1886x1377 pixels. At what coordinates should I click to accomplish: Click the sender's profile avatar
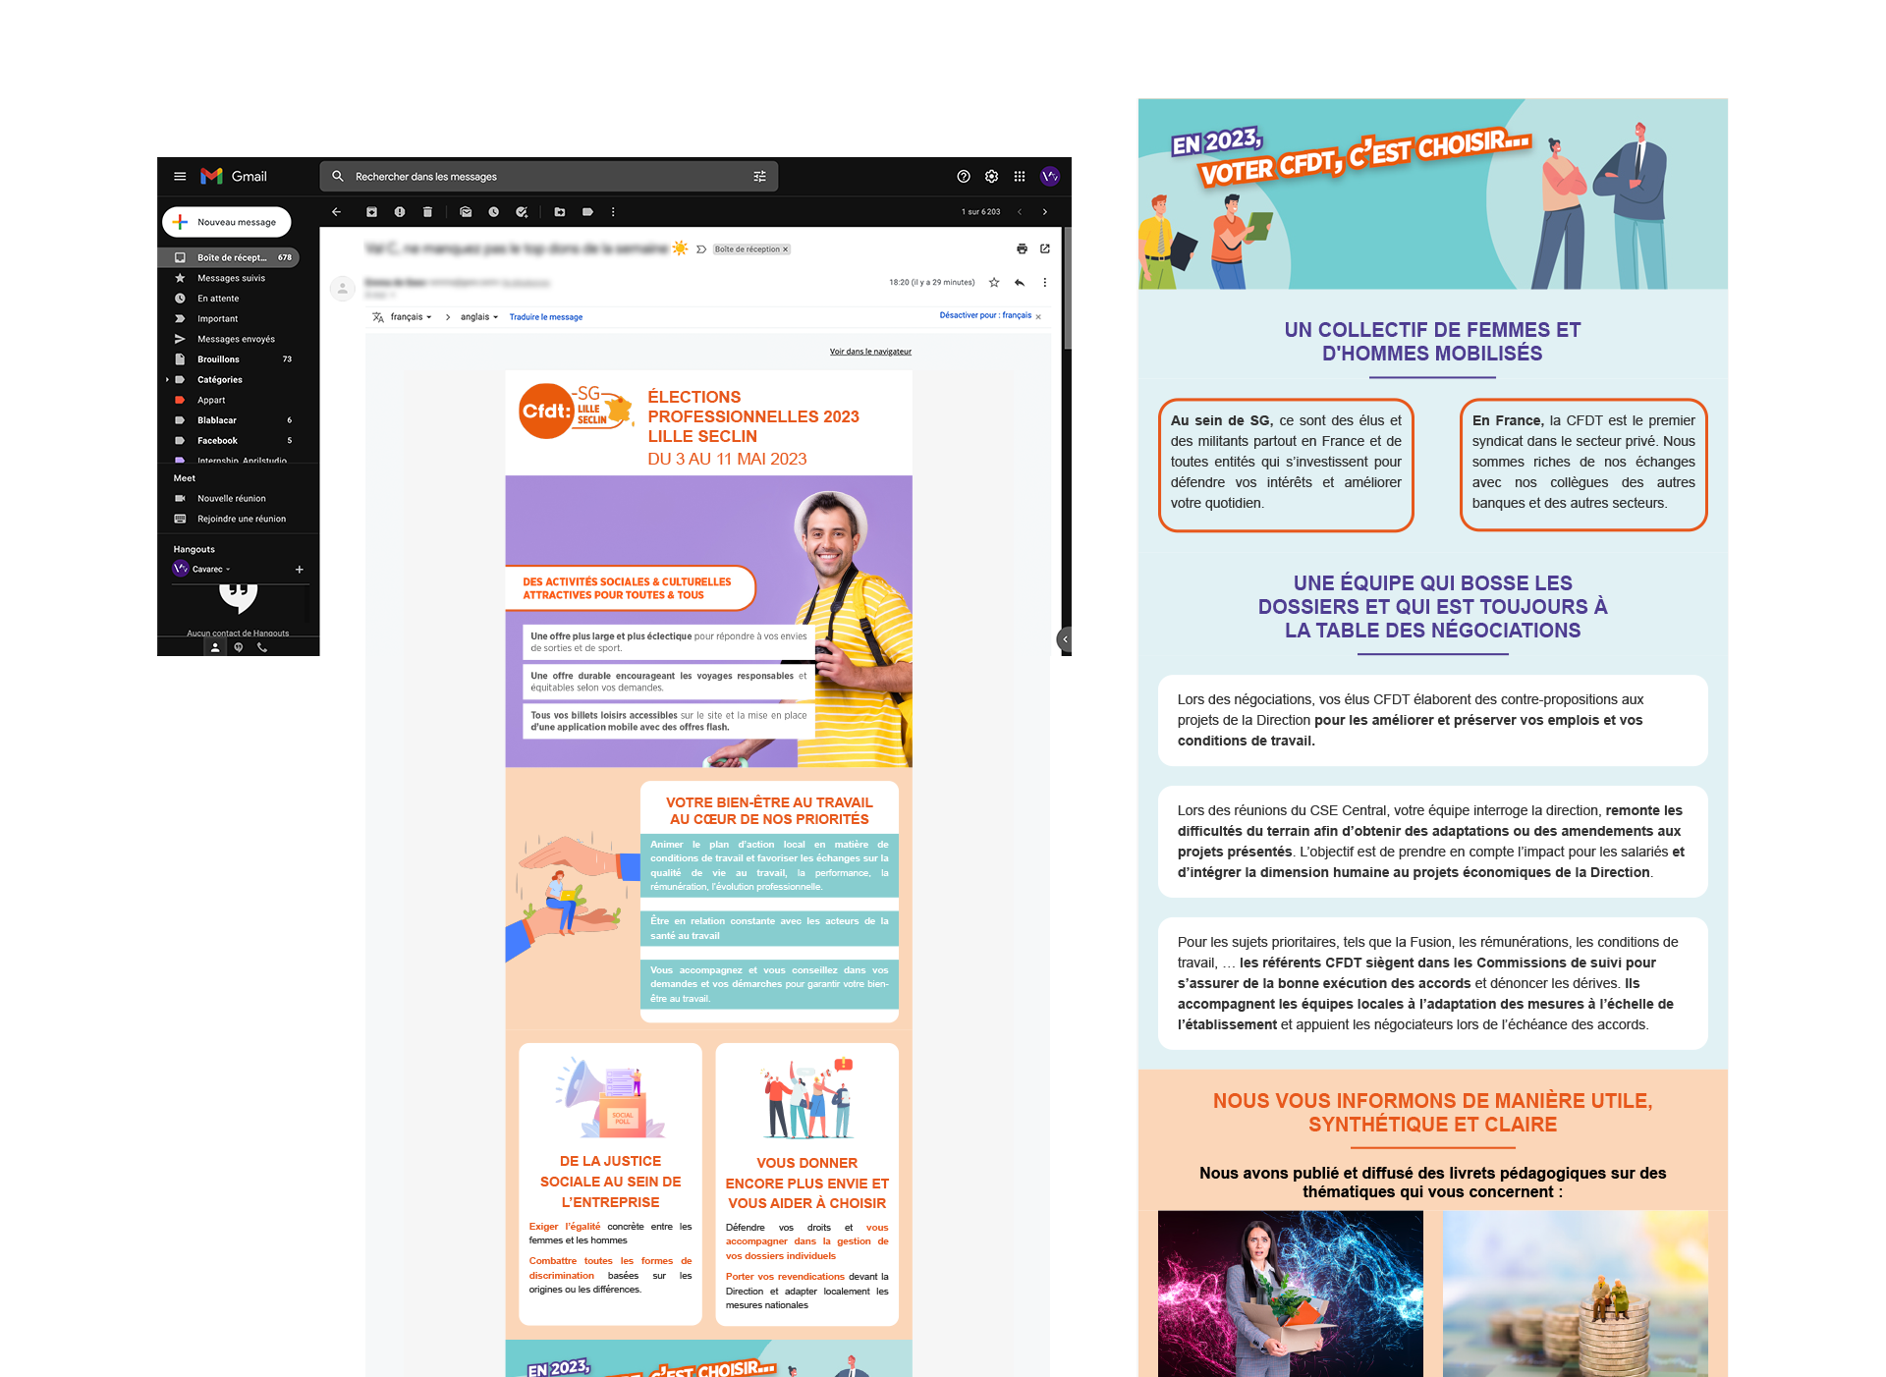[342, 289]
